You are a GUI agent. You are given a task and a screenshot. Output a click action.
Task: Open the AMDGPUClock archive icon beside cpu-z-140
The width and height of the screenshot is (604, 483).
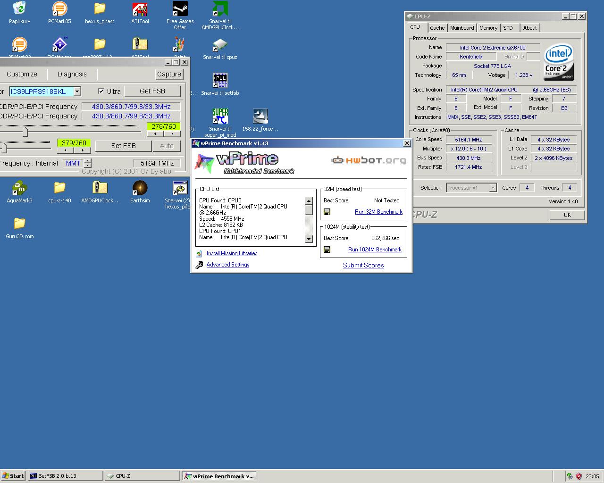pyautogui.click(x=100, y=188)
